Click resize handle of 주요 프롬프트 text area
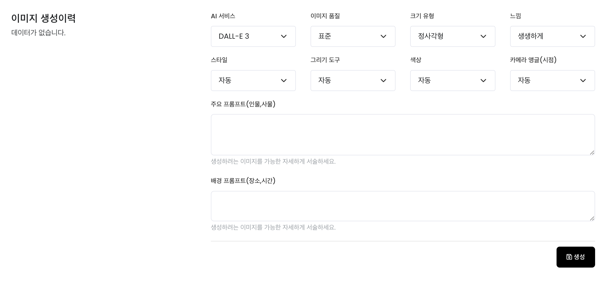 [592, 152]
